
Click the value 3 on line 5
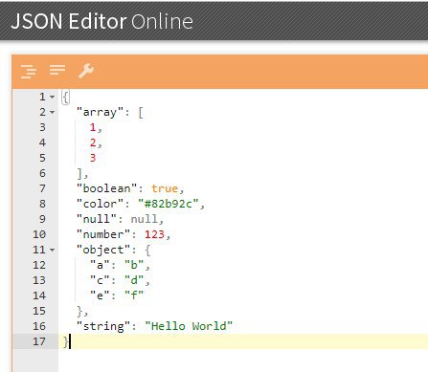[93, 158]
